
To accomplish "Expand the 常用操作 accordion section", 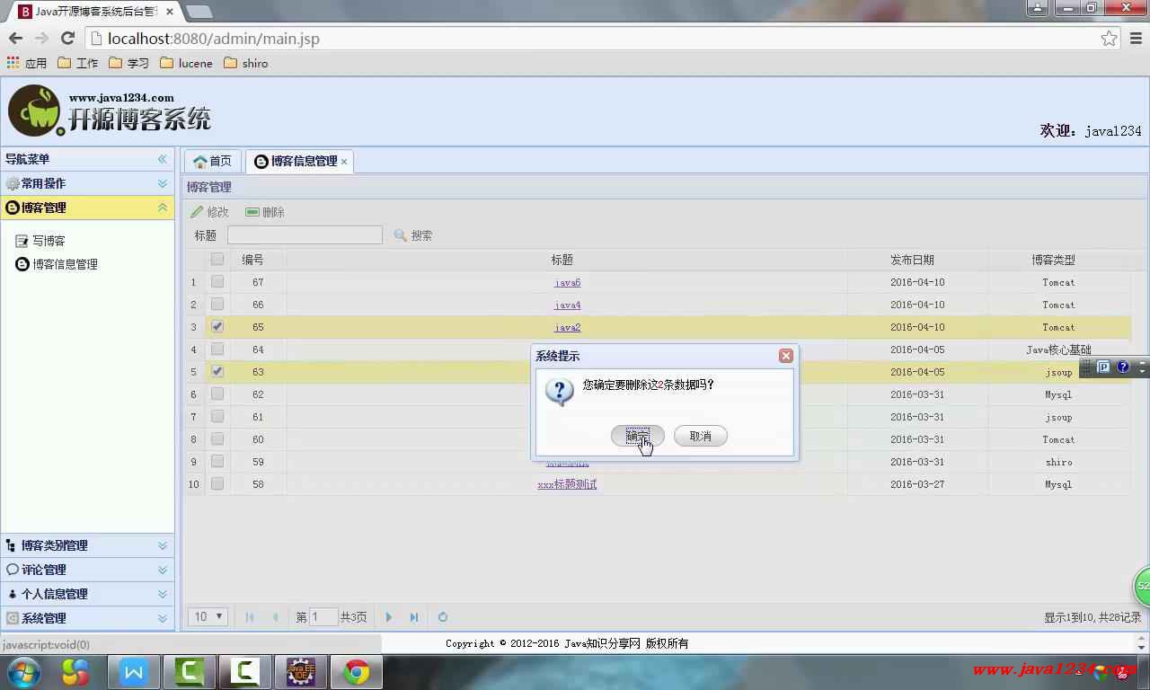I will click(x=87, y=183).
